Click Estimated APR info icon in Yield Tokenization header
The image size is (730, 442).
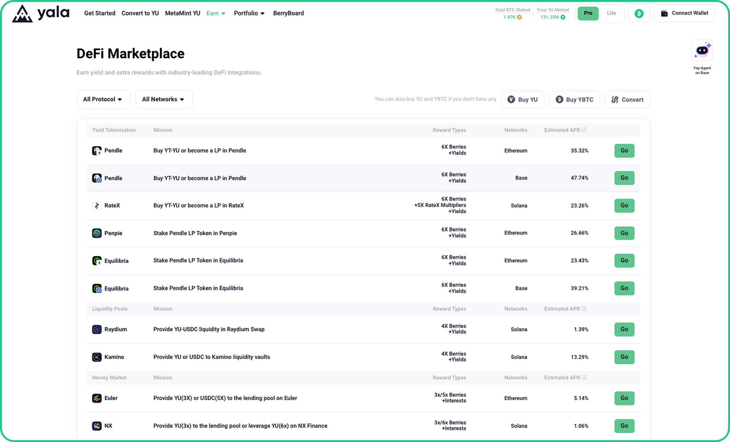click(x=584, y=130)
